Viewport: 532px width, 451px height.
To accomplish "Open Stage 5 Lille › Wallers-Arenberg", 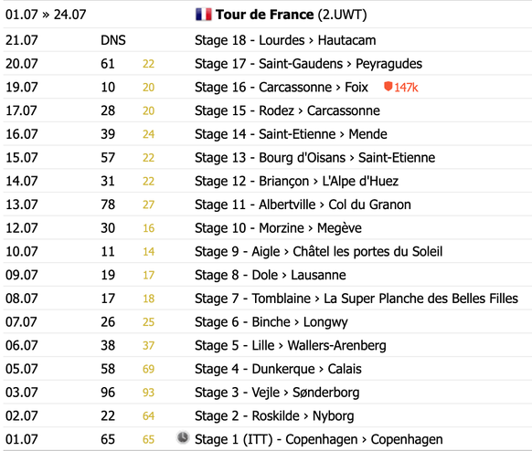I will tap(291, 346).
